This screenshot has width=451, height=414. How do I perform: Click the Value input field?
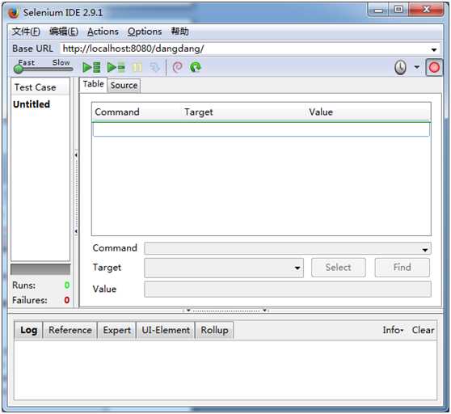(288, 289)
